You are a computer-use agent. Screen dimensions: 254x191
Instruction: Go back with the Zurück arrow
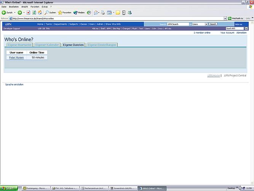7,13
